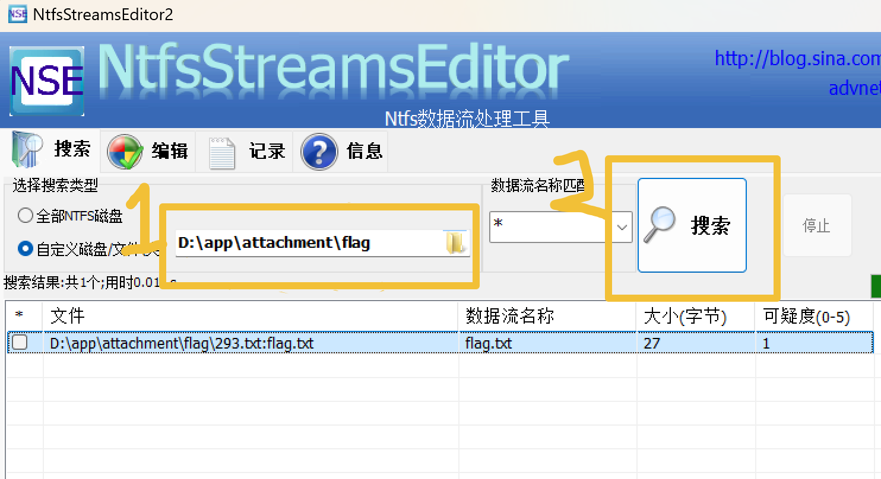Viewport: 881px width, 479px height.
Task: Click the suspicion value 1 cell
Action: (x=815, y=343)
